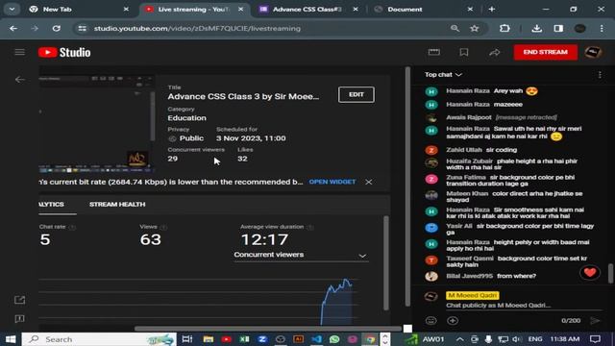615x346 pixels.
Task: Open Chrome three-dot menu
Action: (x=602, y=28)
